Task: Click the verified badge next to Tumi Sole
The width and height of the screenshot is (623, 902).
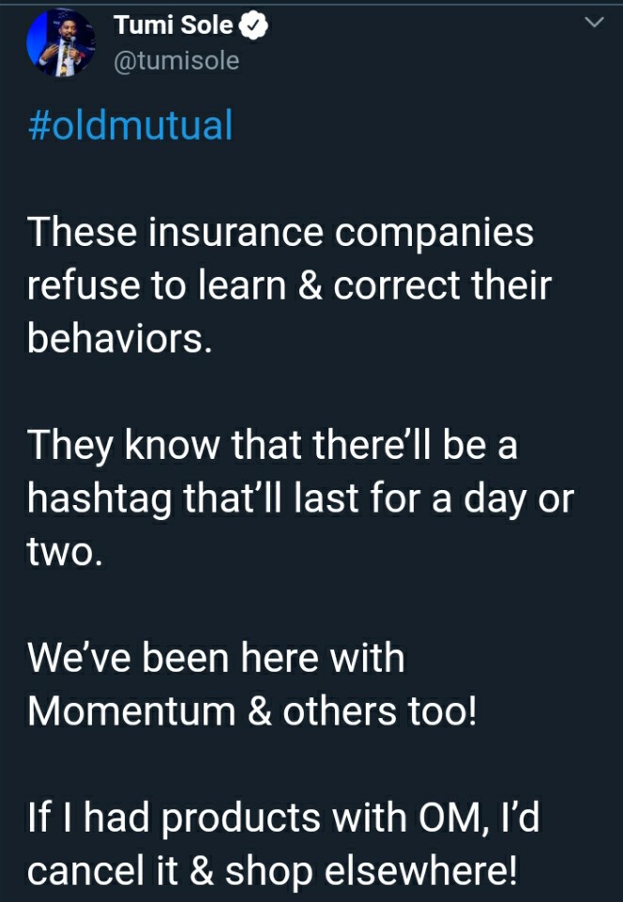Action: [x=253, y=26]
